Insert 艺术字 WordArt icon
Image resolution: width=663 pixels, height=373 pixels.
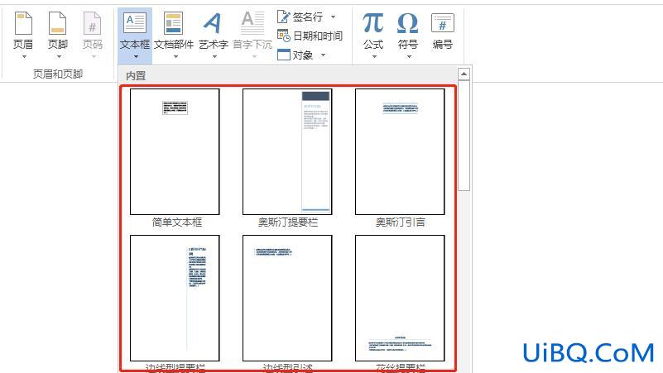point(213,23)
